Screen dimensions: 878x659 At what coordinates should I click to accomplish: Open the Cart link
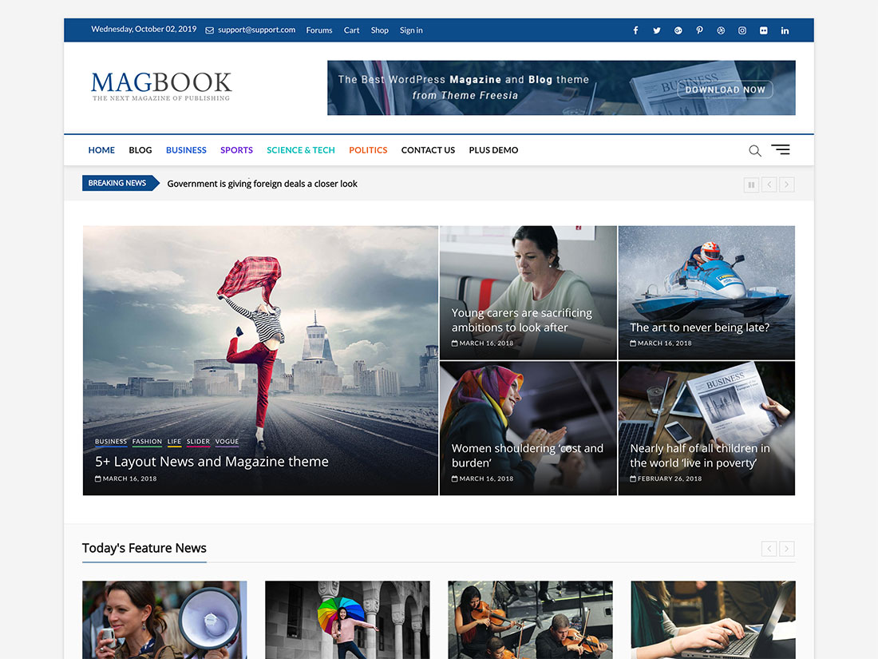click(352, 30)
